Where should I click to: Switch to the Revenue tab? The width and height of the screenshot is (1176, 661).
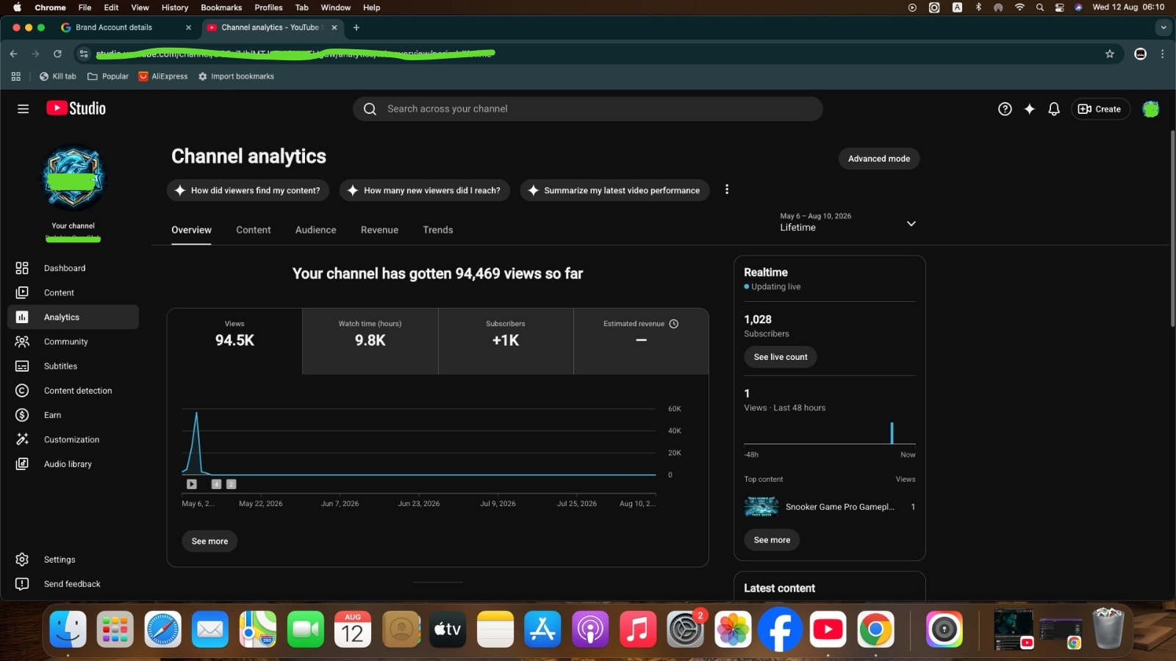pos(379,230)
